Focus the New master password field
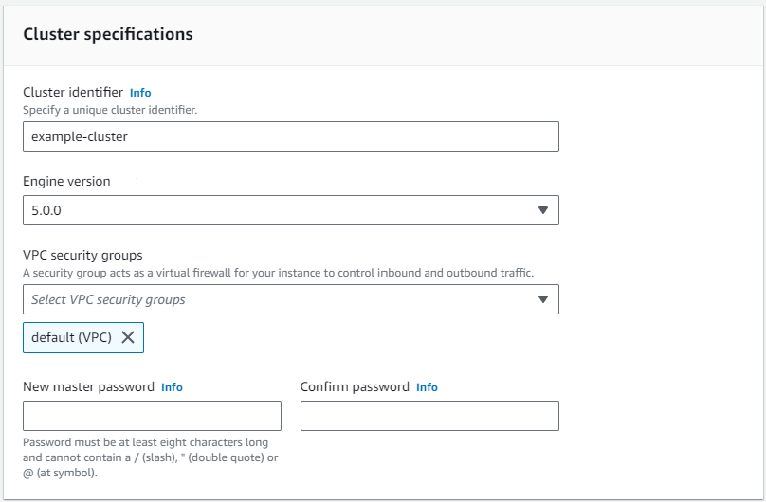Image resolution: width=766 pixels, height=502 pixels. (152, 416)
